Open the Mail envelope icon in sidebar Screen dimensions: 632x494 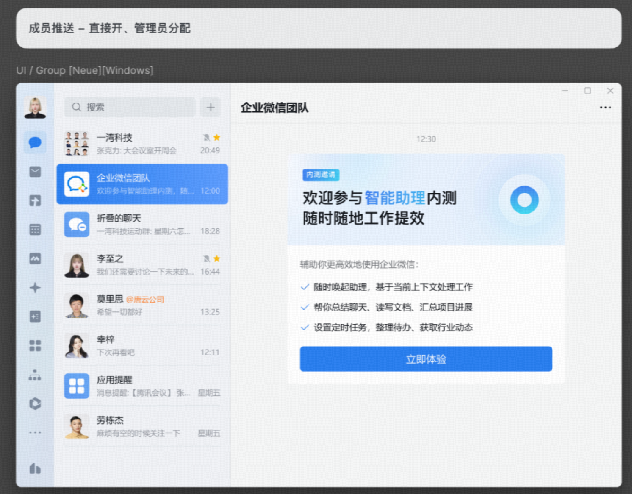35,172
